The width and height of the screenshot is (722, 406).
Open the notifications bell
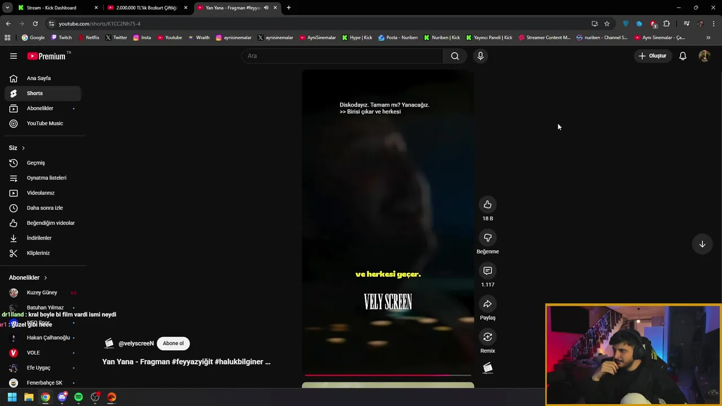683,56
